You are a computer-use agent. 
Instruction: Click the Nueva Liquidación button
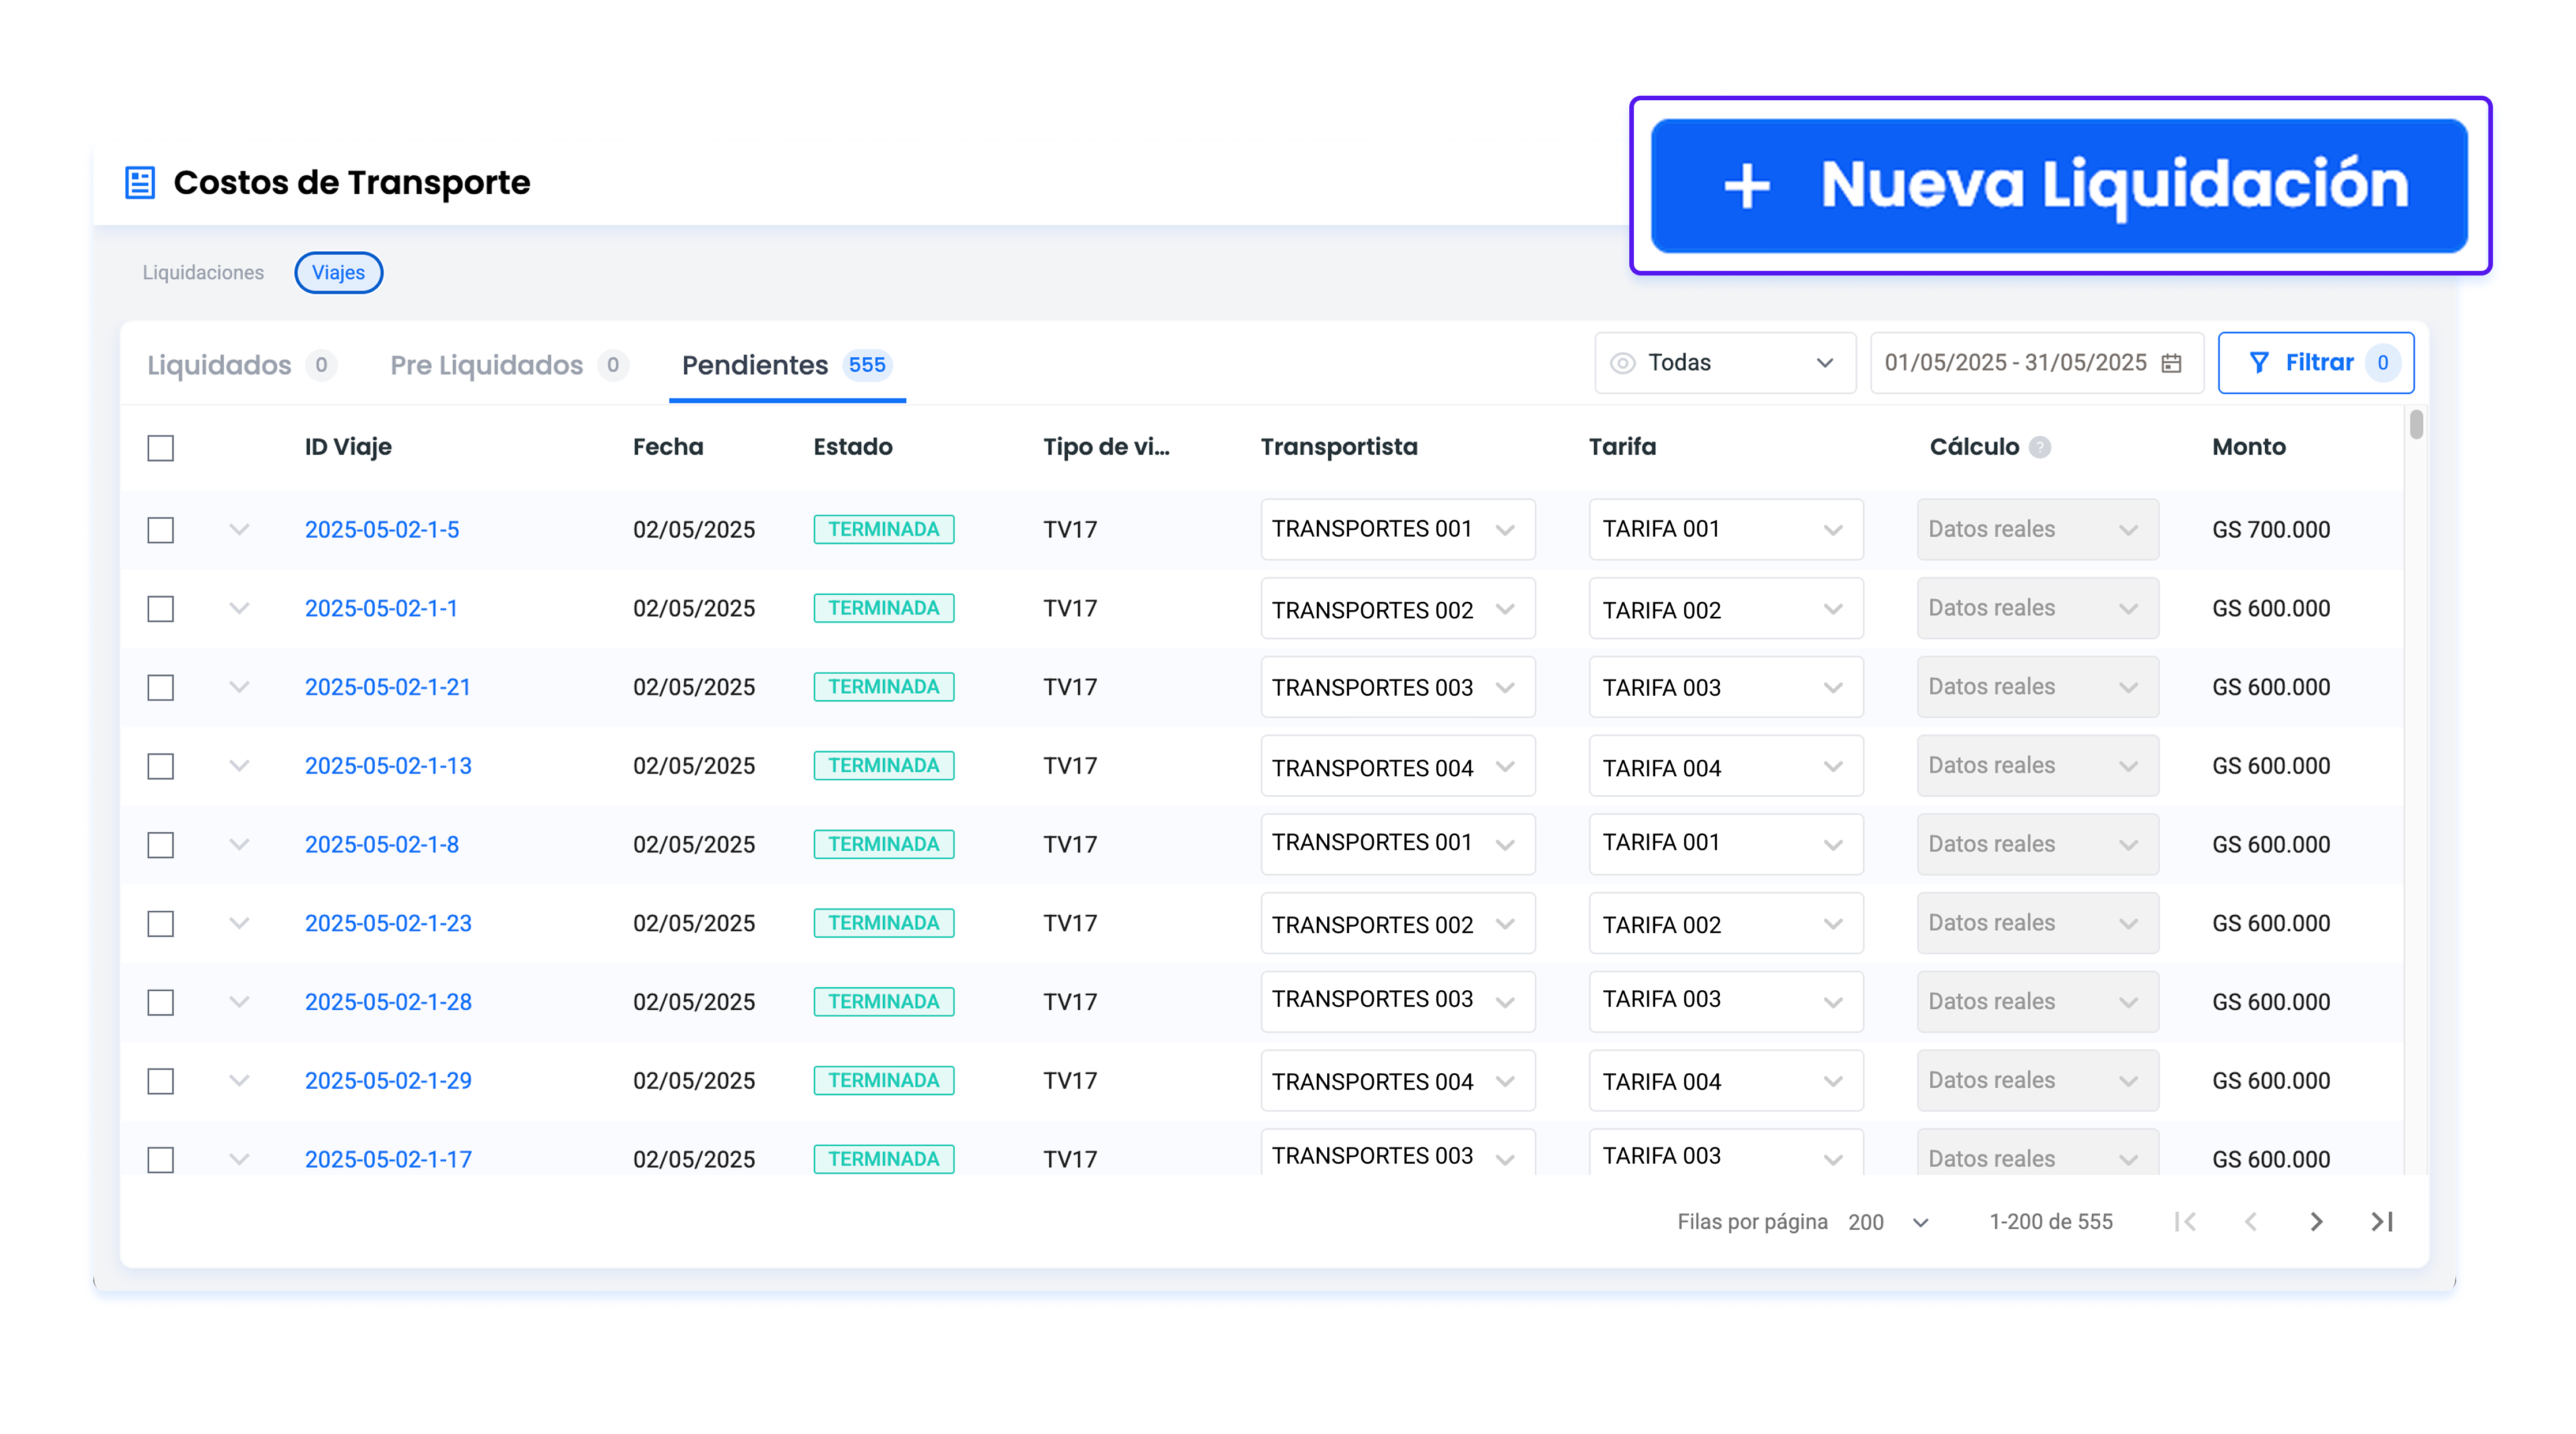(2059, 186)
